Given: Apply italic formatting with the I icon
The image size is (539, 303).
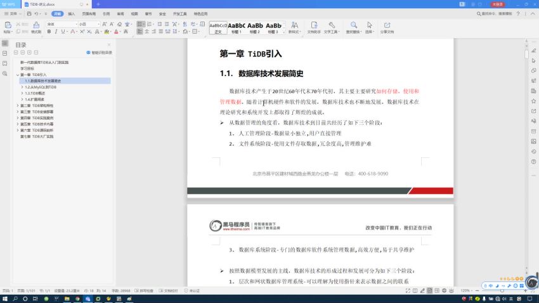Looking at the screenshot, I should [56, 31].
